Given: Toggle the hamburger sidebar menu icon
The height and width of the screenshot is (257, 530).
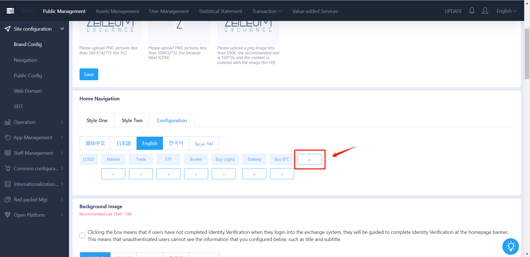Looking at the screenshot, I should point(10,11).
